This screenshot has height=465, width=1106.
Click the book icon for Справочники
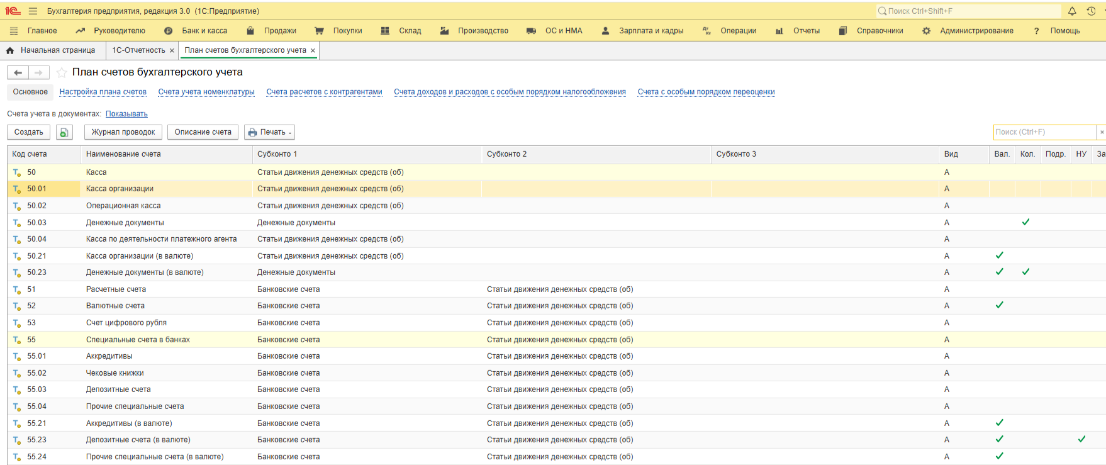843,31
